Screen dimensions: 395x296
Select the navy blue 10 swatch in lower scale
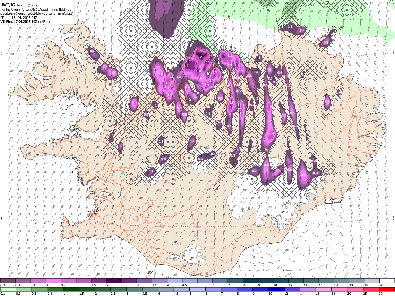[x=276, y=290]
